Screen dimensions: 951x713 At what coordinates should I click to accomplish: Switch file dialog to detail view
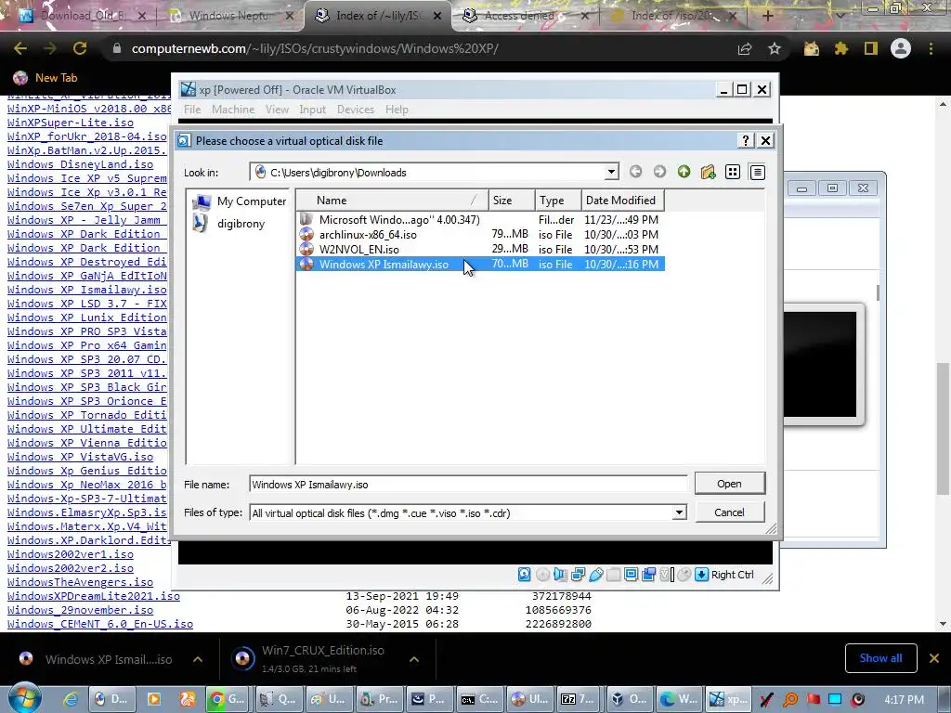pyautogui.click(x=757, y=172)
